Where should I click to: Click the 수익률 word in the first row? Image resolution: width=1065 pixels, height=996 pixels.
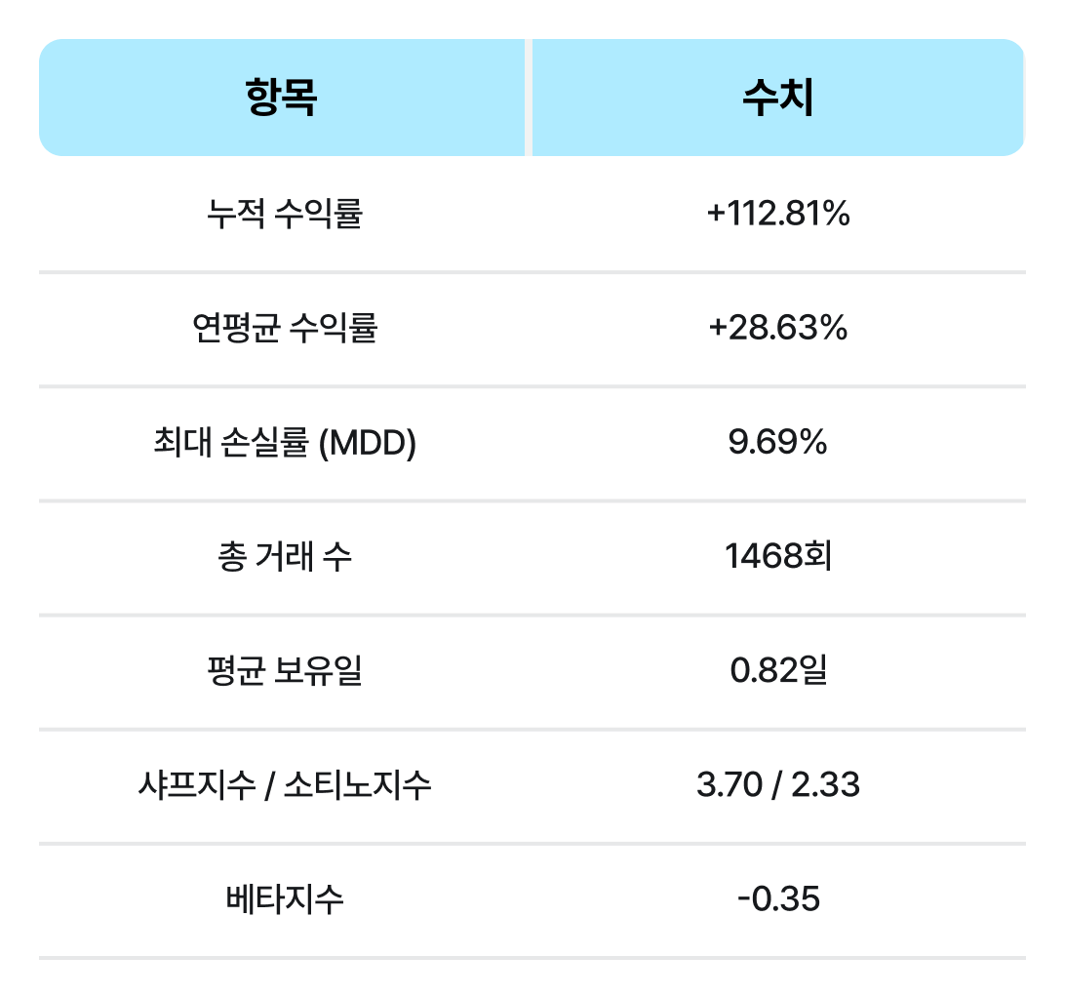tap(319, 214)
